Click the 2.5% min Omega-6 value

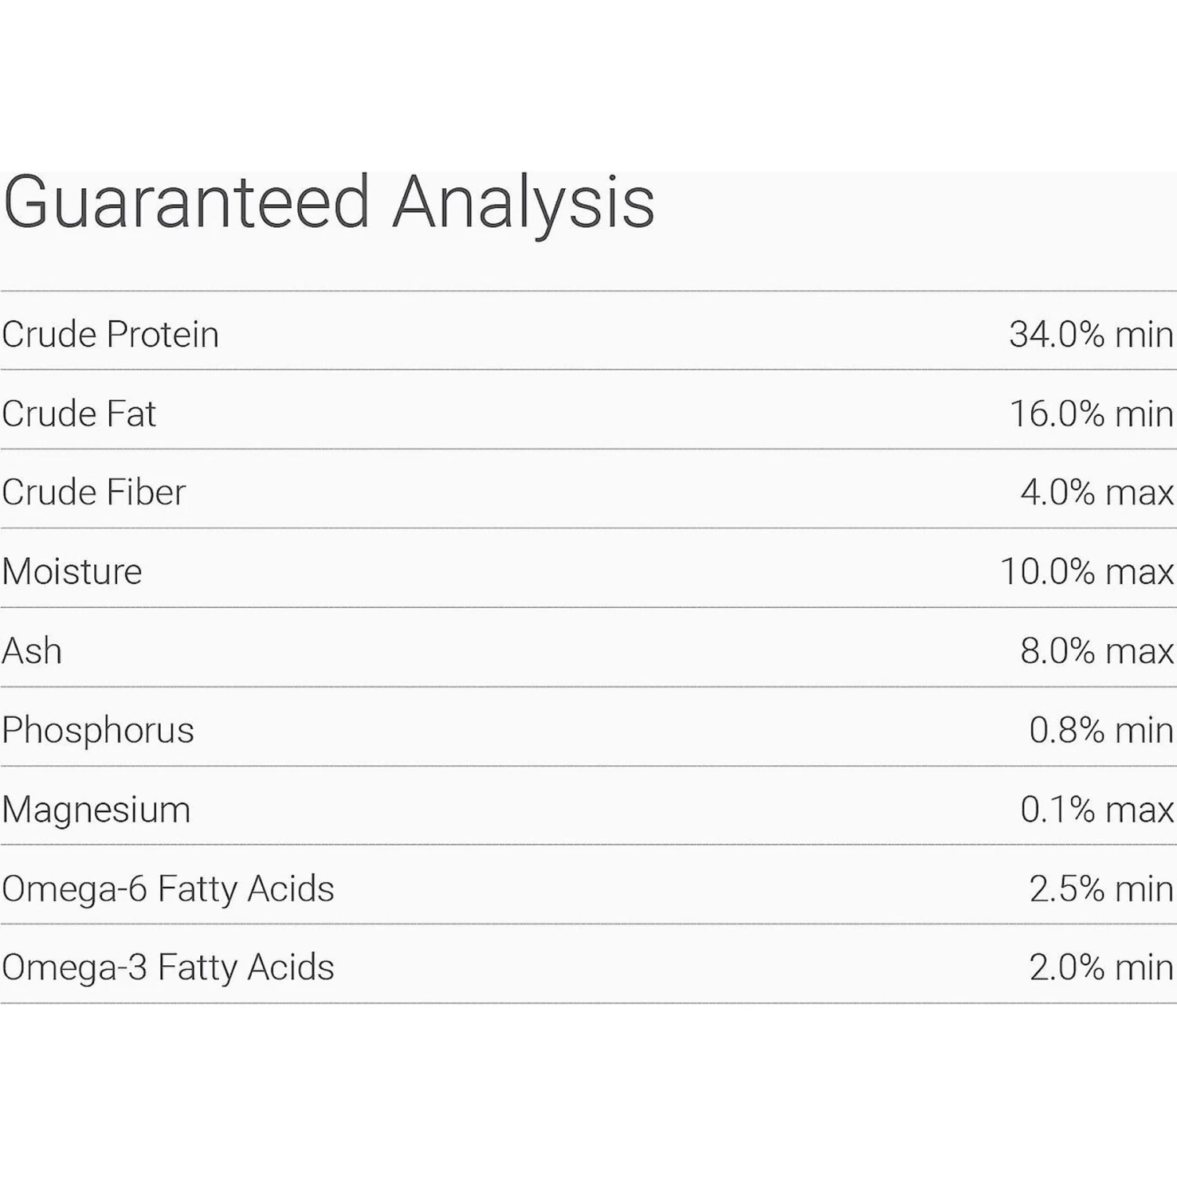pos(1101,889)
